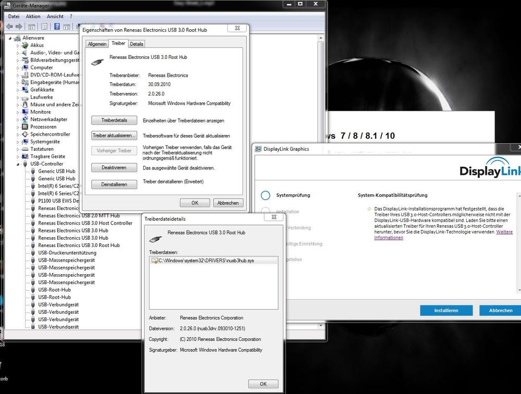Switch to the Details tab
Viewport: 521px width, 394px height.
(137, 44)
